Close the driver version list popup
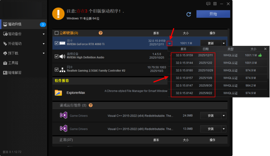Viewport: 270px width, 156px height. [x=265, y=49]
